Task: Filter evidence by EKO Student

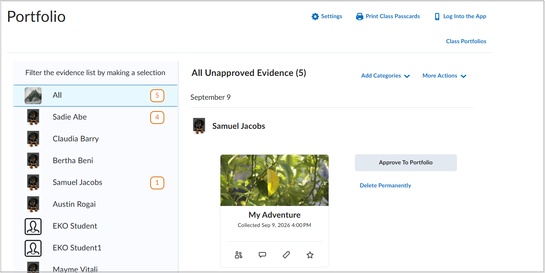Action: point(96,226)
